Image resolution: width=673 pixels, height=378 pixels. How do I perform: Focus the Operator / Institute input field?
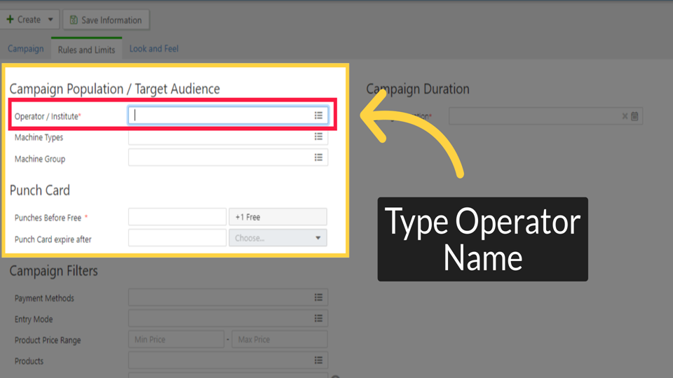pos(228,115)
